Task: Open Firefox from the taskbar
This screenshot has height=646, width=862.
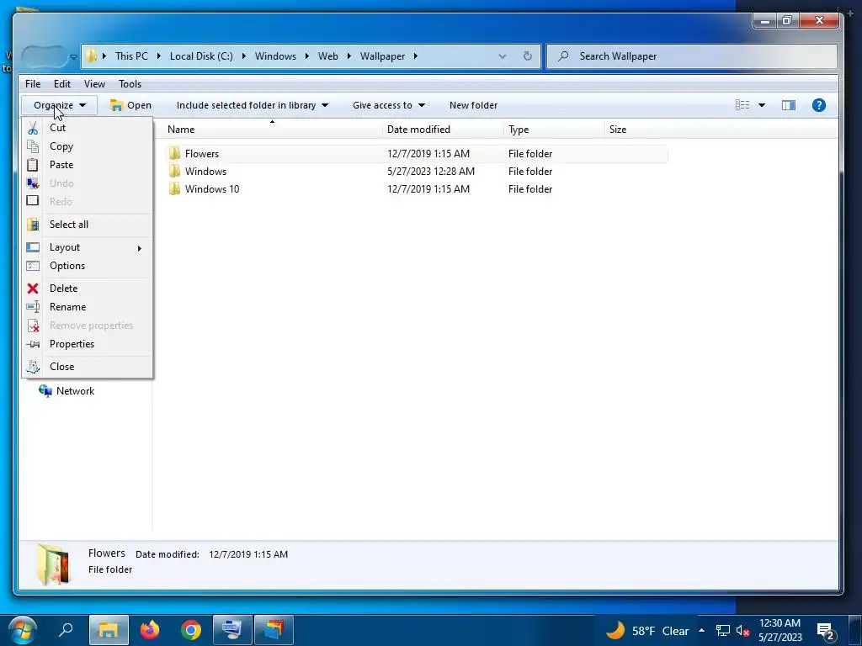Action: (149, 629)
